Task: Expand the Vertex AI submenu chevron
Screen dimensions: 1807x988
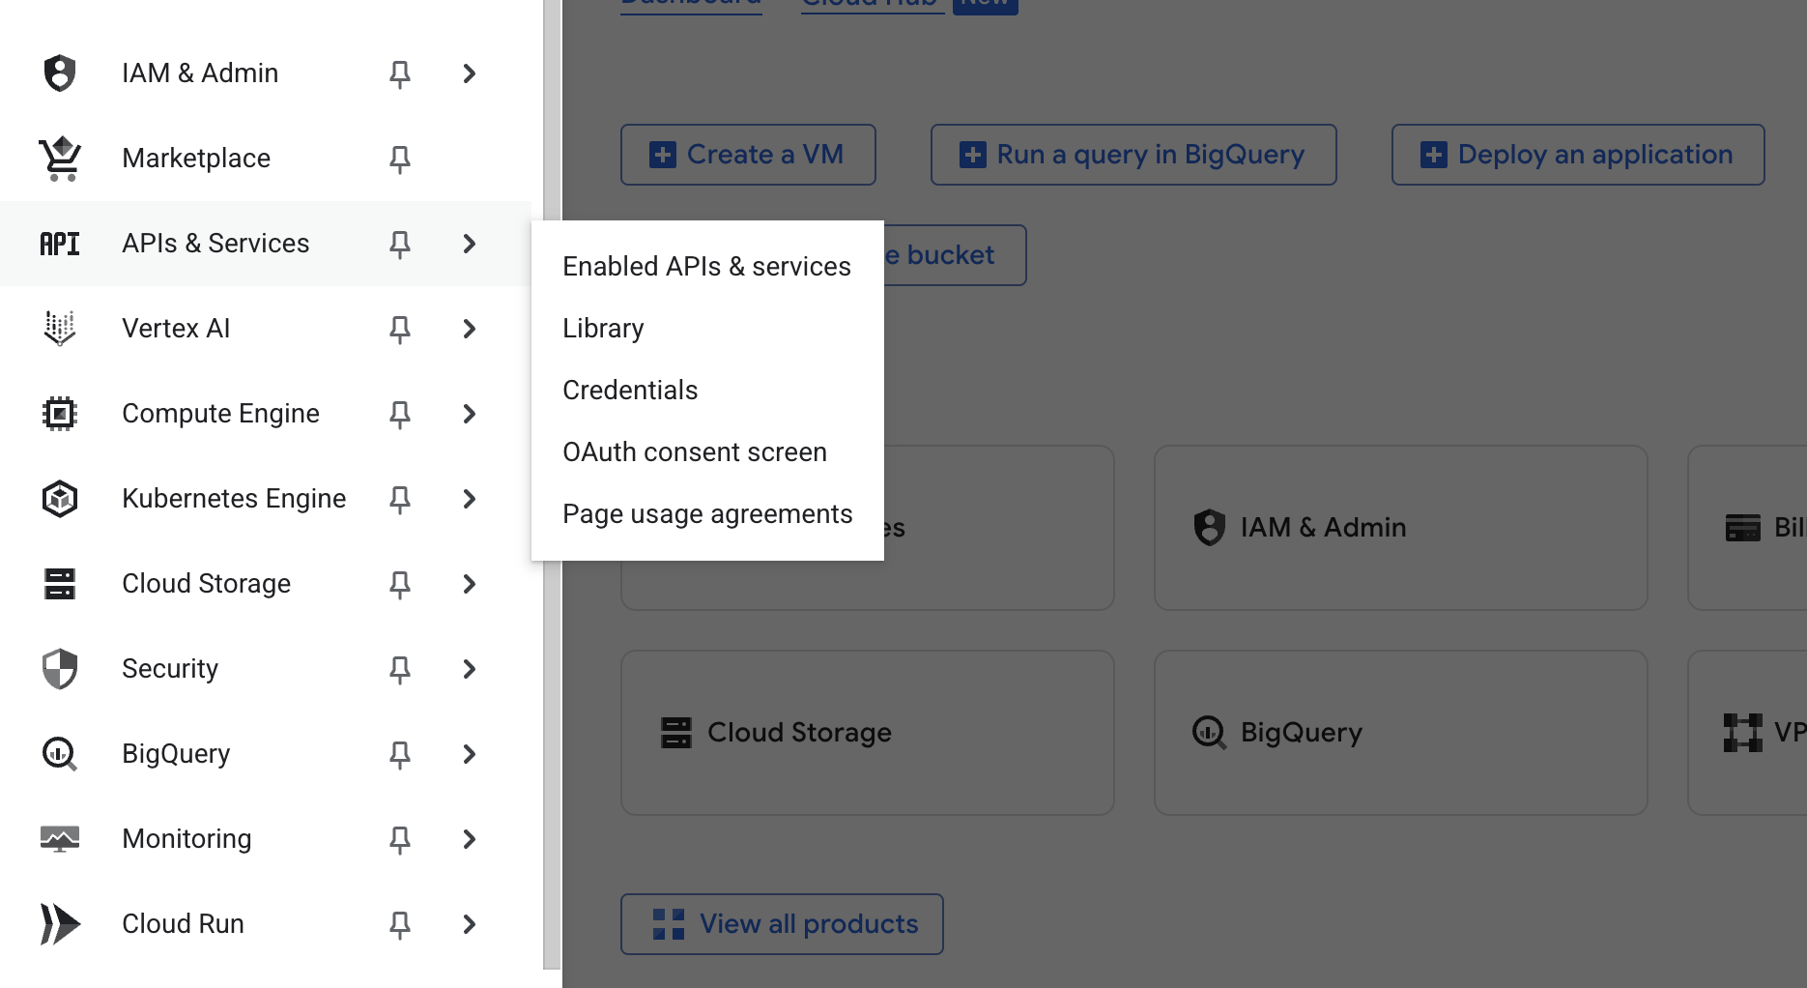Action: [x=470, y=329]
